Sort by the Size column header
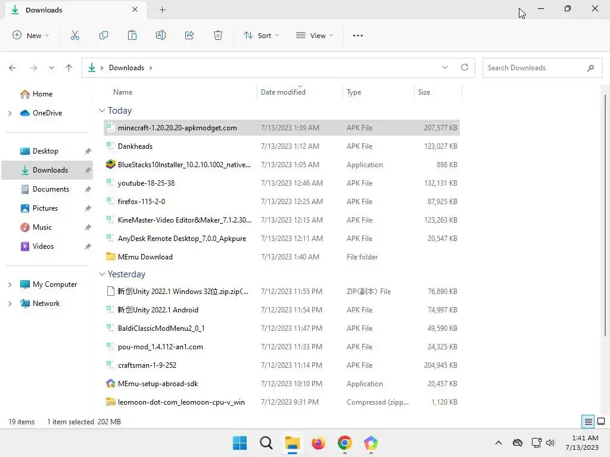Image resolution: width=610 pixels, height=457 pixels. pyautogui.click(x=424, y=92)
